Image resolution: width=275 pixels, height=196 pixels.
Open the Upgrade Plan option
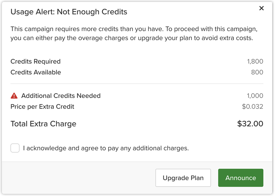pos(183,178)
